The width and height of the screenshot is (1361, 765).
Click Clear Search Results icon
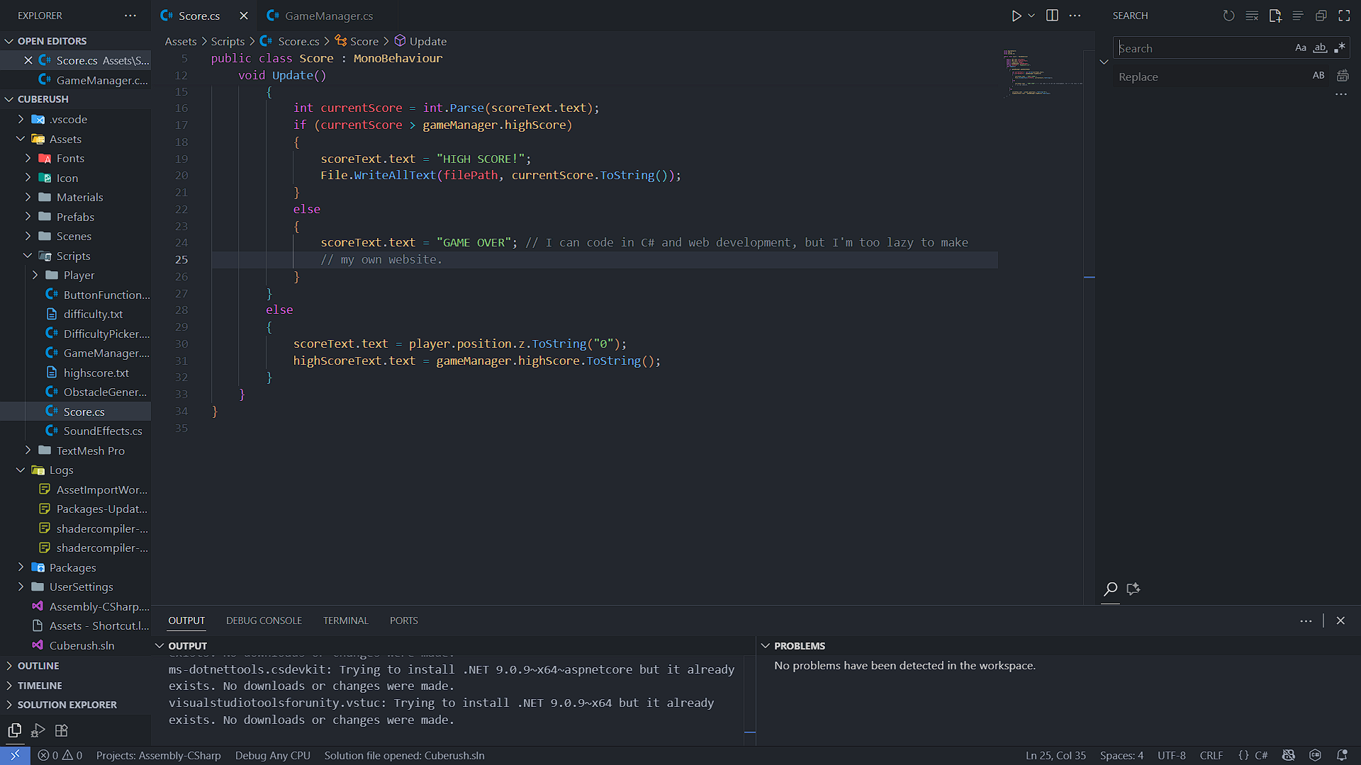tap(1252, 16)
